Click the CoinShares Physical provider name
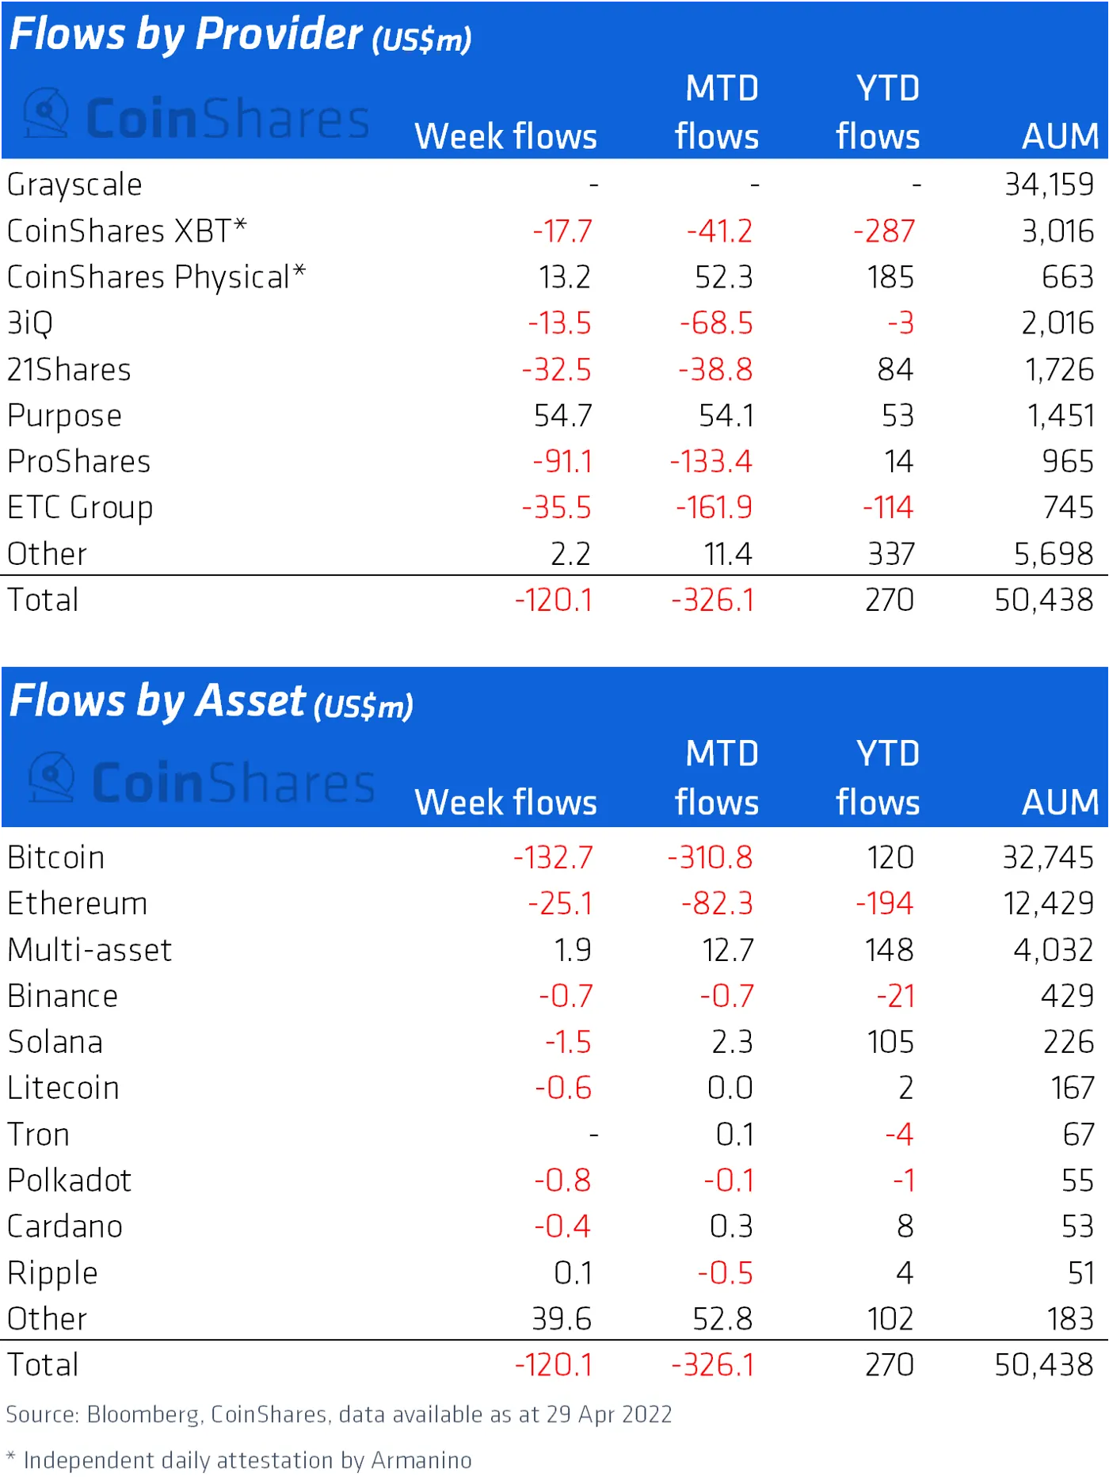 click(156, 277)
